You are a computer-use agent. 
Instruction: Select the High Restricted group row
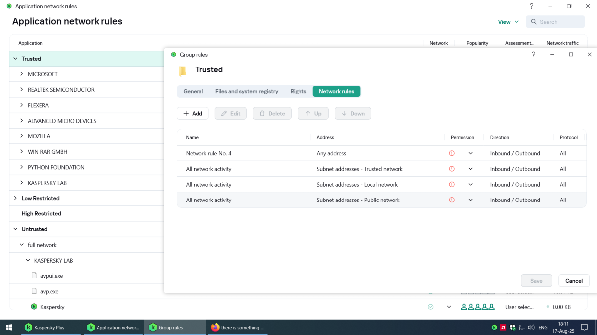click(87, 214)
